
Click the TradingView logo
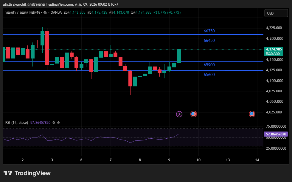click(x=27, y=173)
